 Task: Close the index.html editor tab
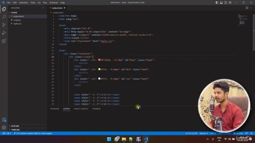[65, 8]
